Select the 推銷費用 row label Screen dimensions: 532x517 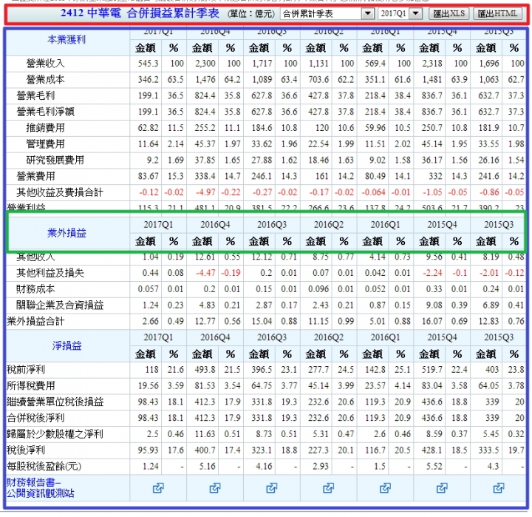[46, 128]
